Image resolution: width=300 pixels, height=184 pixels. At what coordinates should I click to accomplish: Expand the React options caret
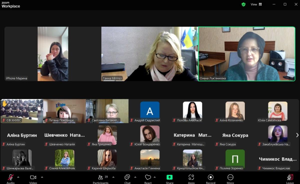154,177
